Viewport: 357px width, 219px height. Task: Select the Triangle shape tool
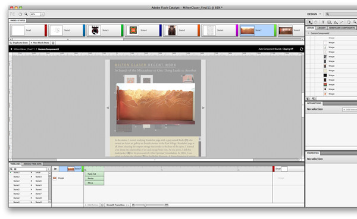[336, 22]
